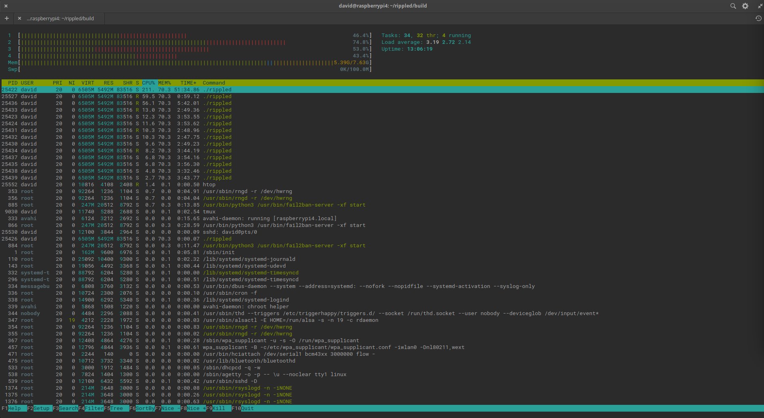Sort by the MEM% column header
The height and width of the screenshot is (418, 764).
164,83
